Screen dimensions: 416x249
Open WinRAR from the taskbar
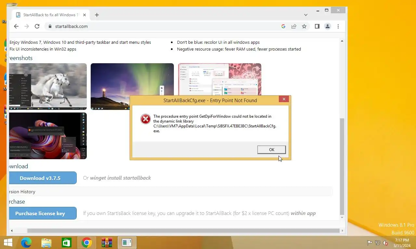point(107,243)
